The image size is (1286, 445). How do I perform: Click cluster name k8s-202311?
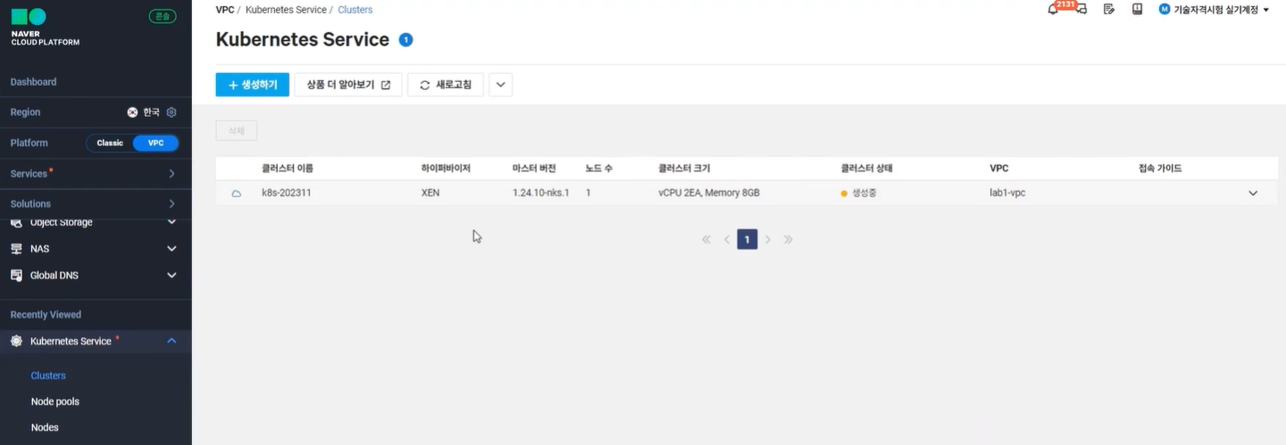(x=287, y=193)
